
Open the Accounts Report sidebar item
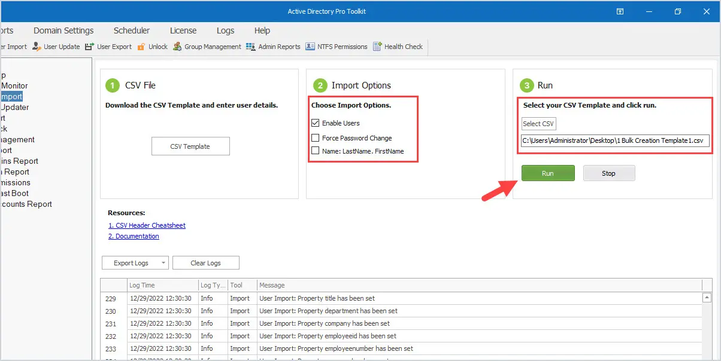(x=26, y=204)
